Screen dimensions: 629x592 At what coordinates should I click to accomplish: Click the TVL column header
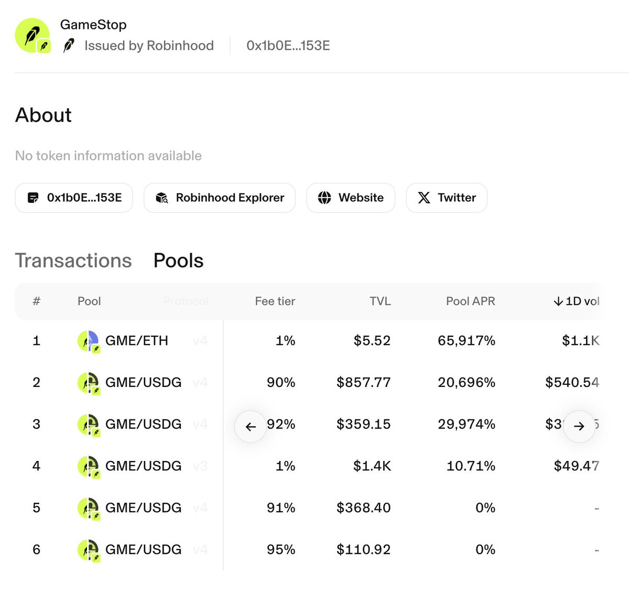click(x=380, y=301)
